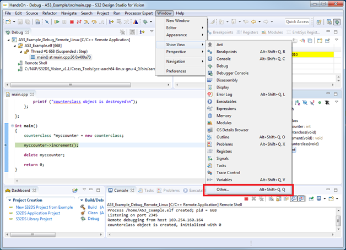Click the console Terminate red square icon

pos(246,199)
